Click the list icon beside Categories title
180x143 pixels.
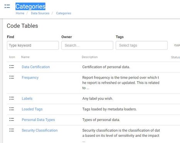(x=7, y=6)
